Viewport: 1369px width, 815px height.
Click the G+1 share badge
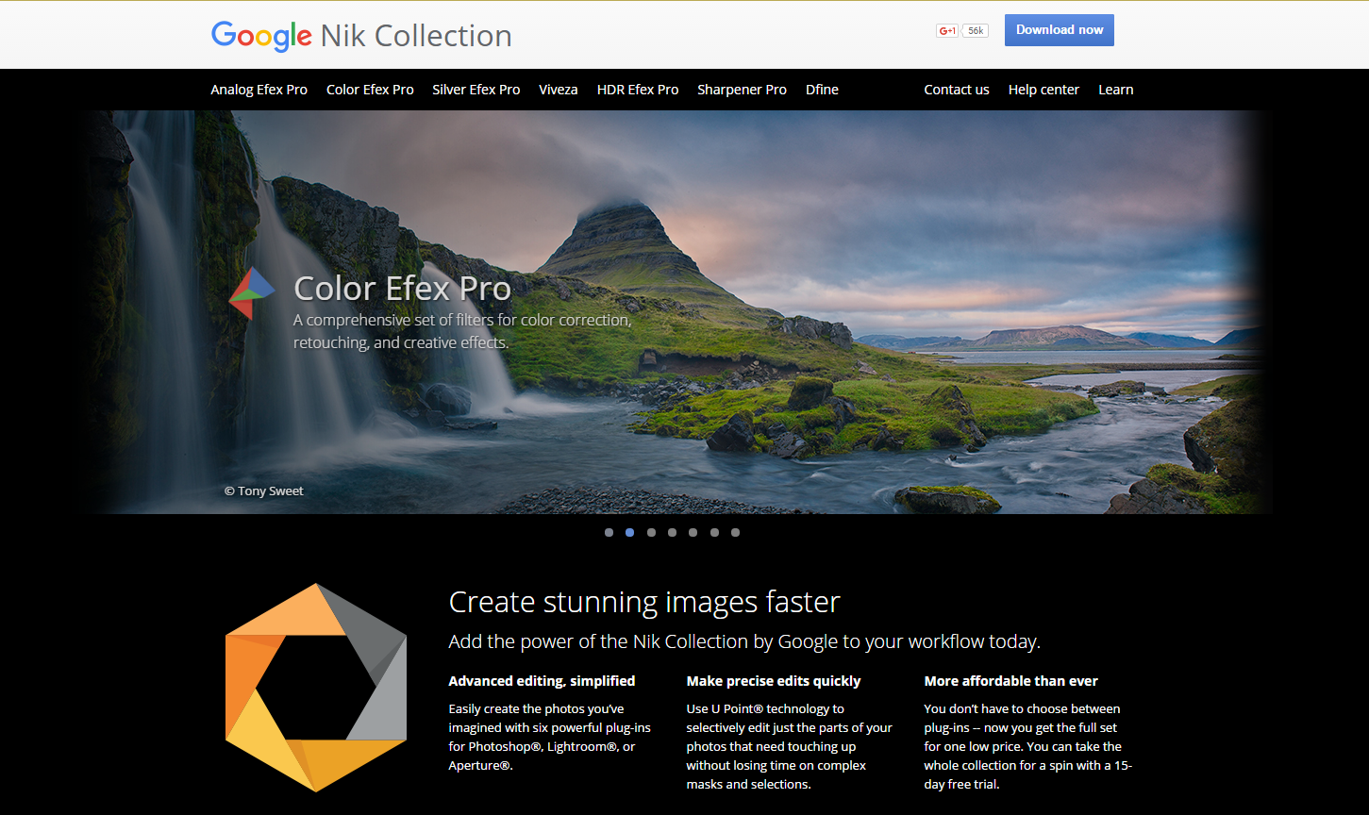[x=946, y=29]
